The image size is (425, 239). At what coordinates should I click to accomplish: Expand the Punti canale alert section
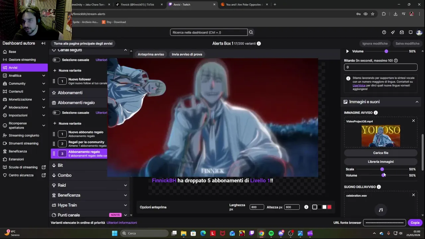pyautogui.click(x=126, y=215)
